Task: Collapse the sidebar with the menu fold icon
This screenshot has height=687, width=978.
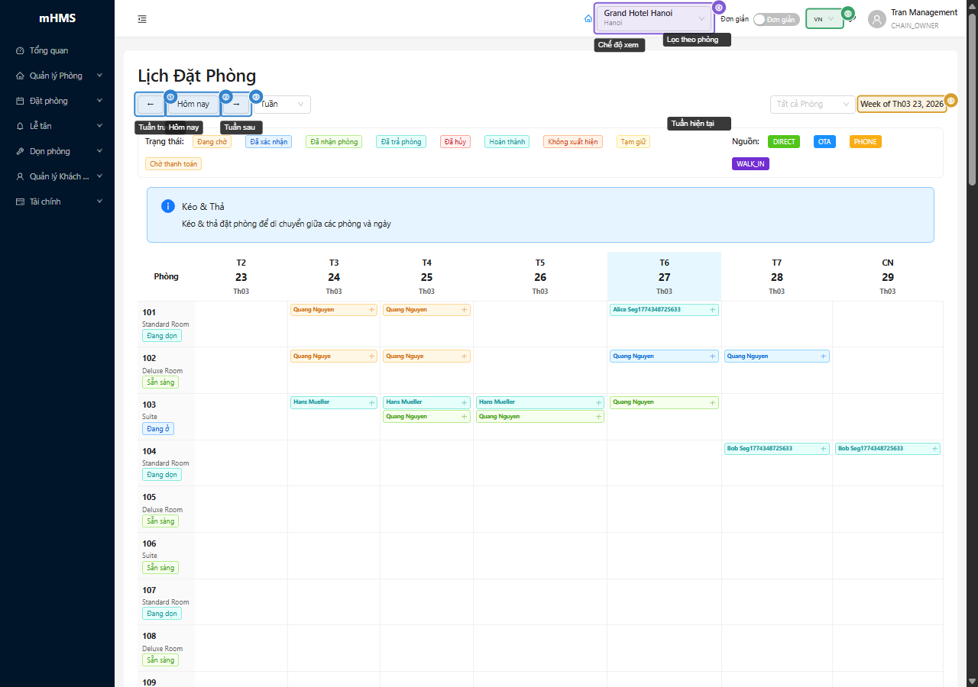Action: point(142,19)
